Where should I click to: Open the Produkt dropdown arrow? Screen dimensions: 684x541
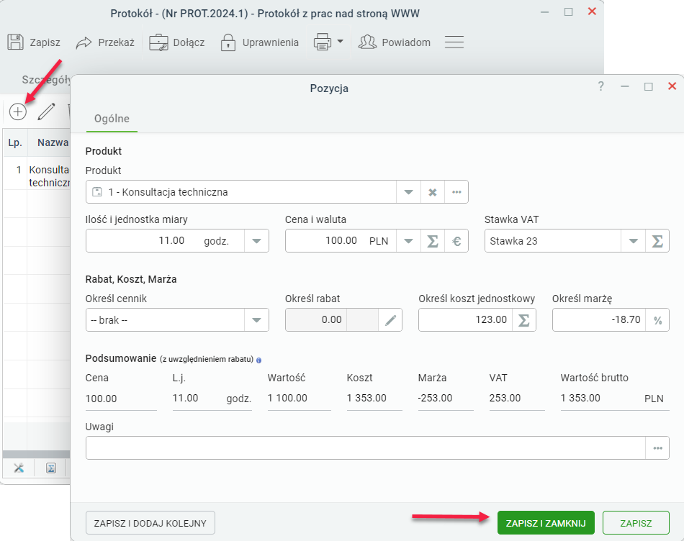[408, 192]
